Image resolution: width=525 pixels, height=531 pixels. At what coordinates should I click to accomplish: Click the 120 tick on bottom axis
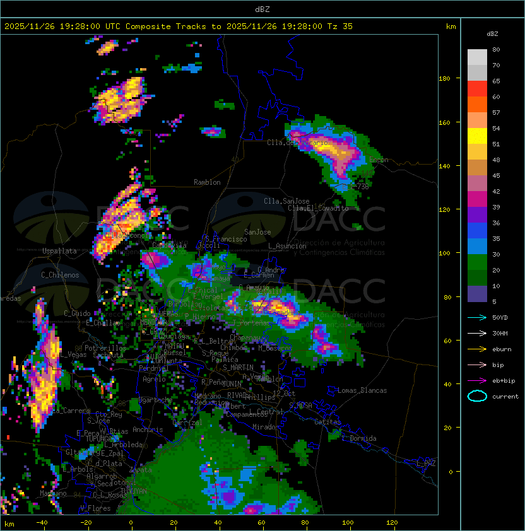point(392,523)
